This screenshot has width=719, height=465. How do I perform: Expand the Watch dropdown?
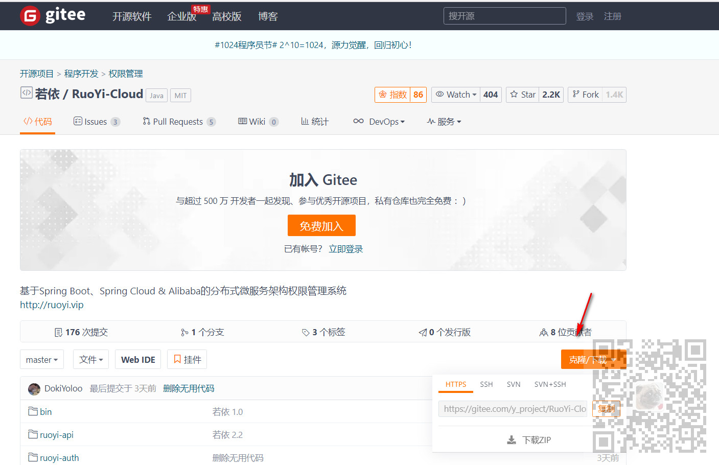tap(456, 95)
